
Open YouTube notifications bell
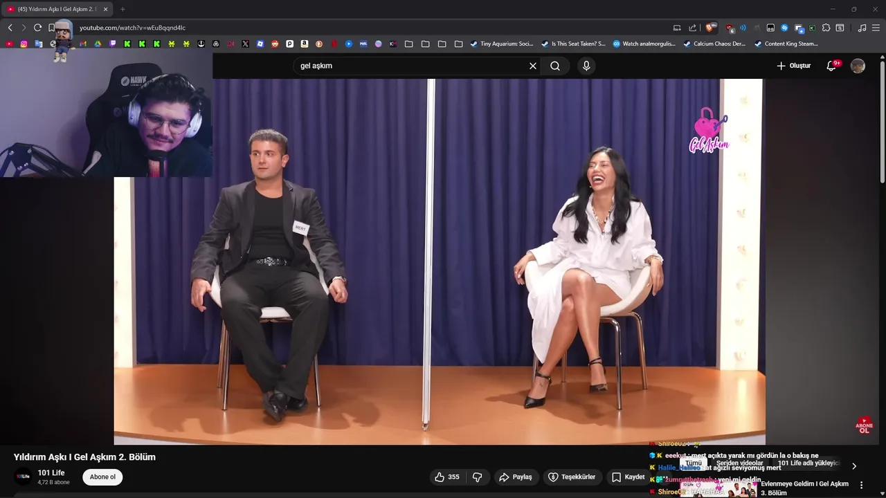(832, 66)
